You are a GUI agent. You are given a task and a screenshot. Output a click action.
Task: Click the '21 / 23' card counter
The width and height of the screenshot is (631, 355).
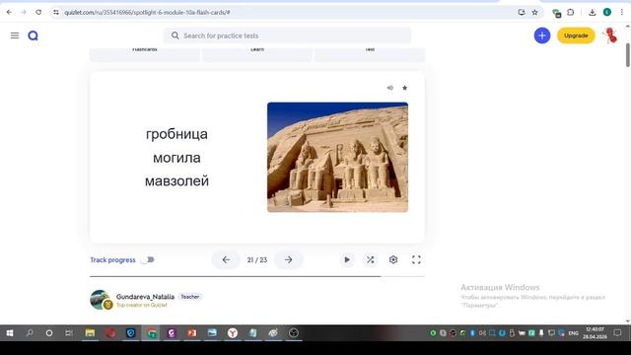(257, 260)
